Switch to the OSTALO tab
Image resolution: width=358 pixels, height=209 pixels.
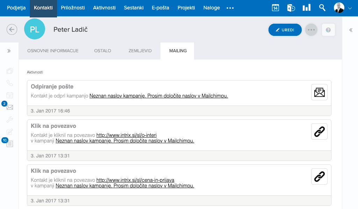(102, 51)
